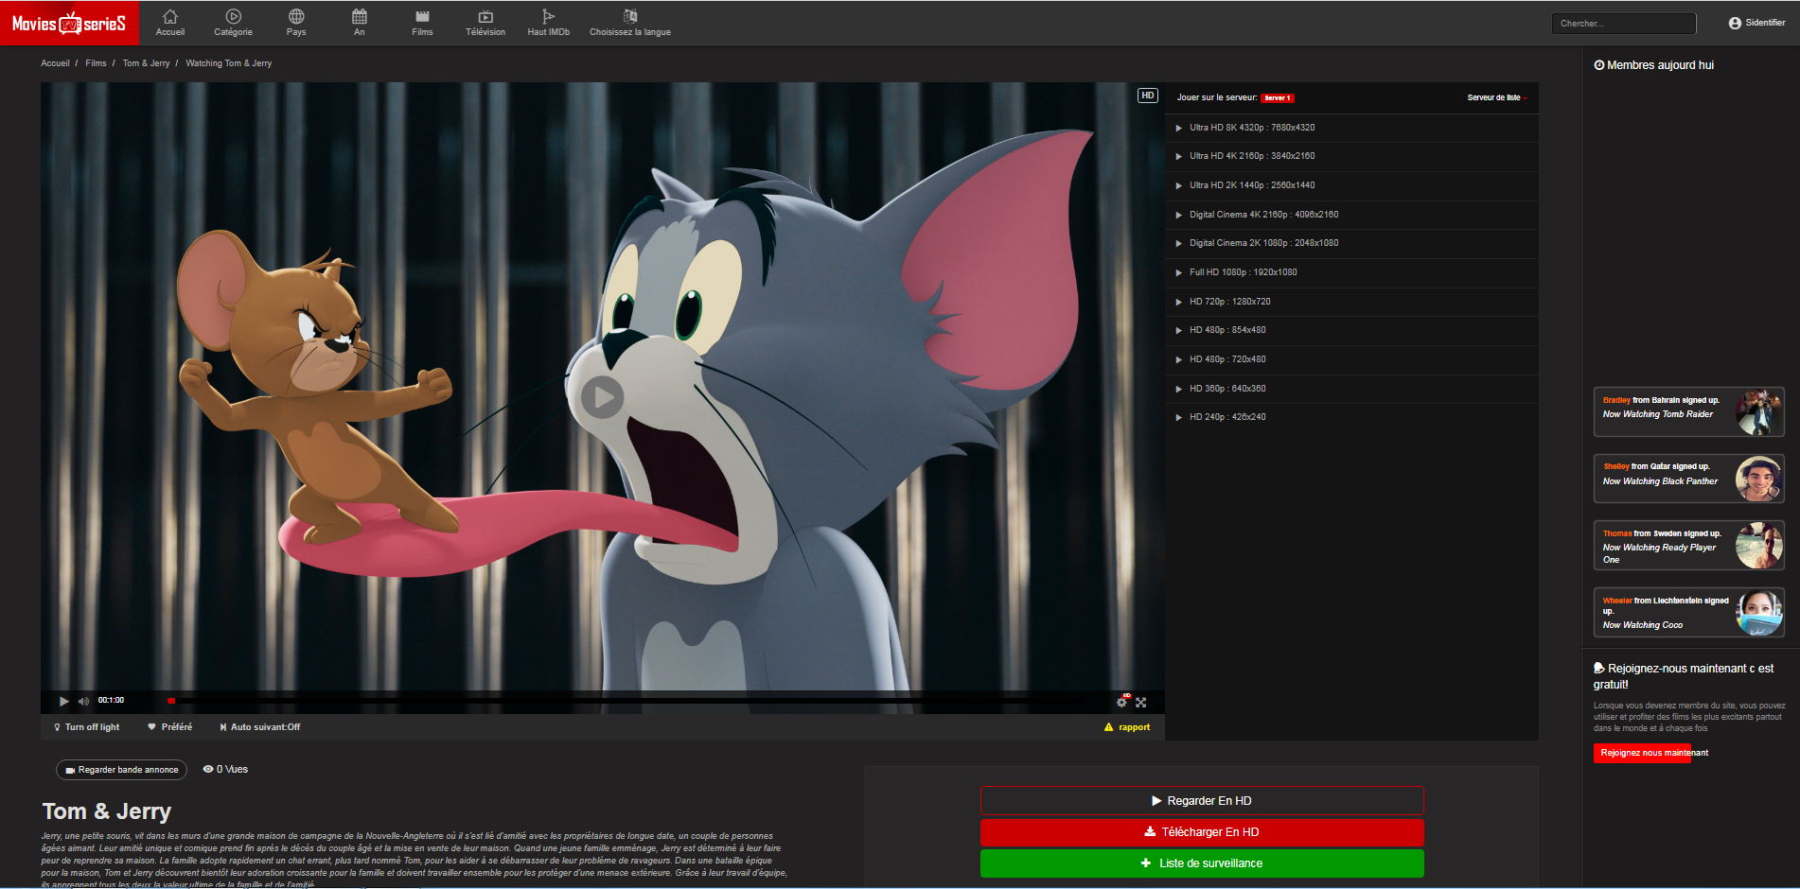Open the Télévision nav icon
This screenshot has height=889, width=1800.
coord(485,16)
